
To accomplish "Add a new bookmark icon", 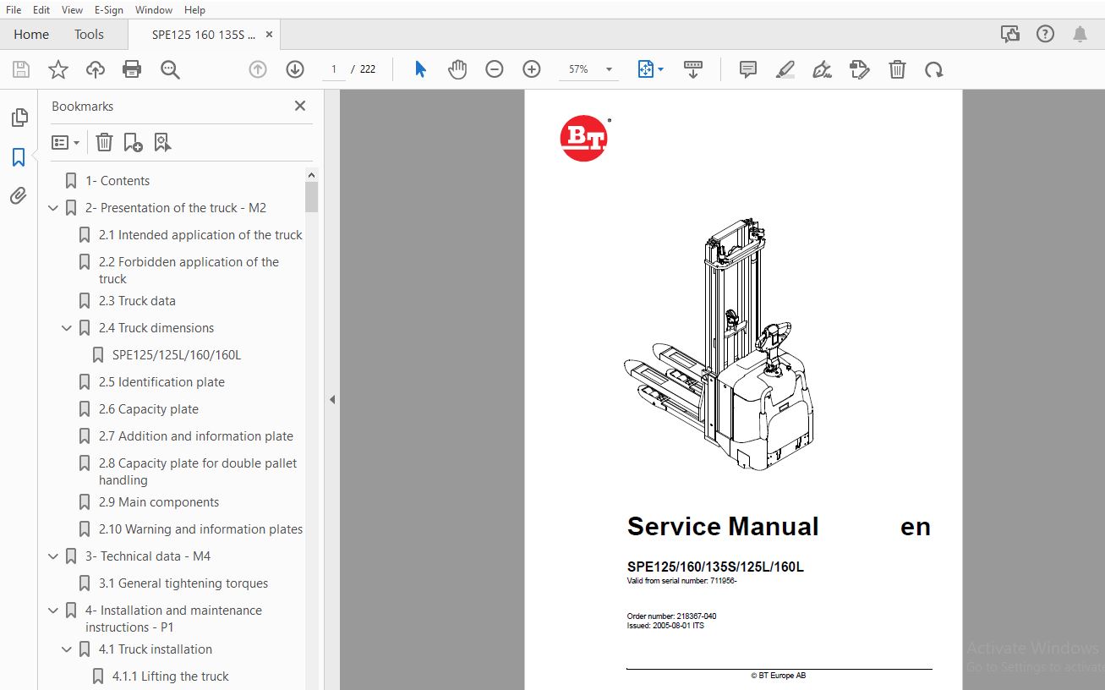I will [133, 142].
